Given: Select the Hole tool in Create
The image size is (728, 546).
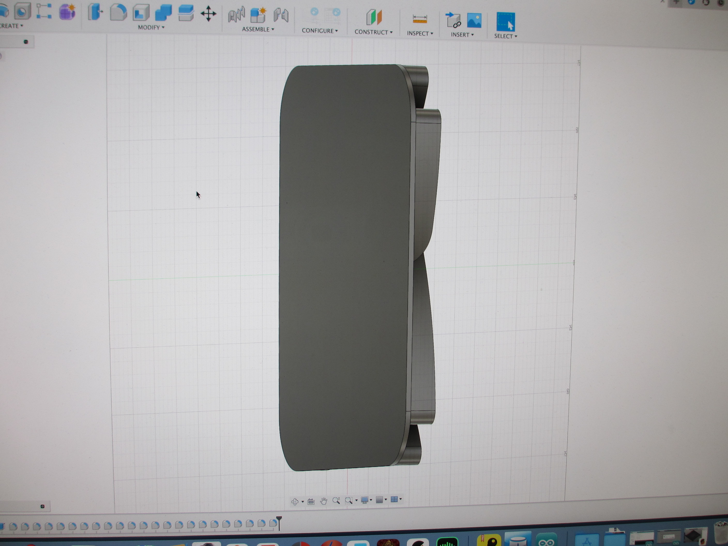Looking at the screenshot, I should click(22, 11).
